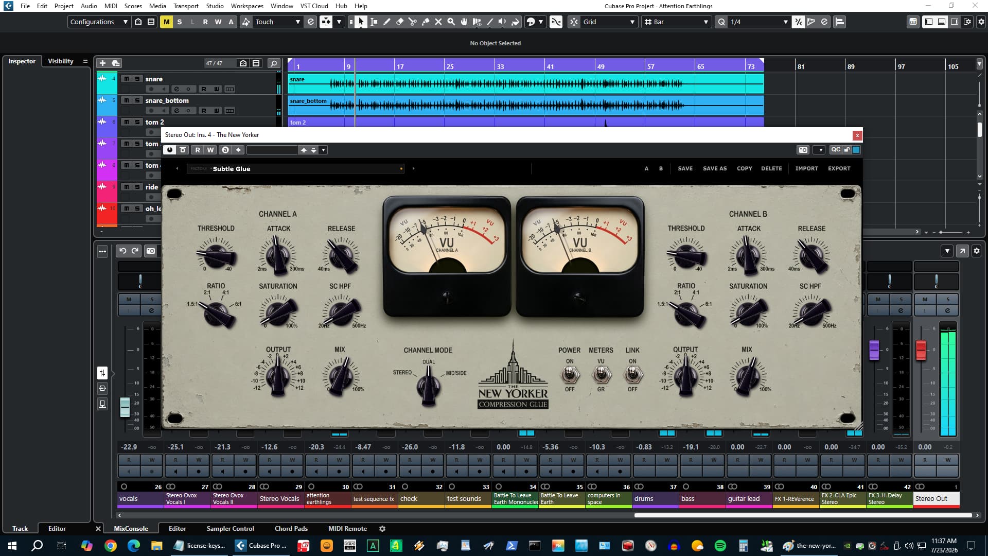Screen dimensions: 988x556
Task: Click the Windows Start button
Action: [12, 546]
